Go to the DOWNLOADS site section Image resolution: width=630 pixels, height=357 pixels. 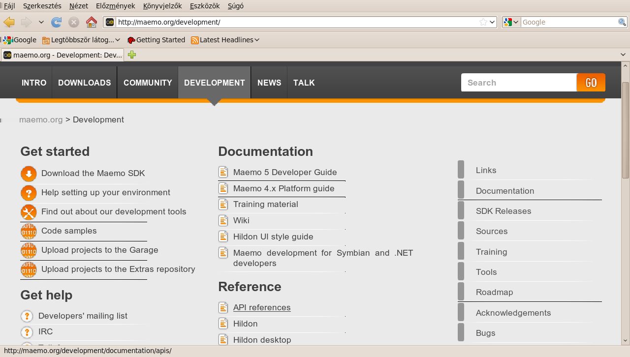tap(85, 83)
